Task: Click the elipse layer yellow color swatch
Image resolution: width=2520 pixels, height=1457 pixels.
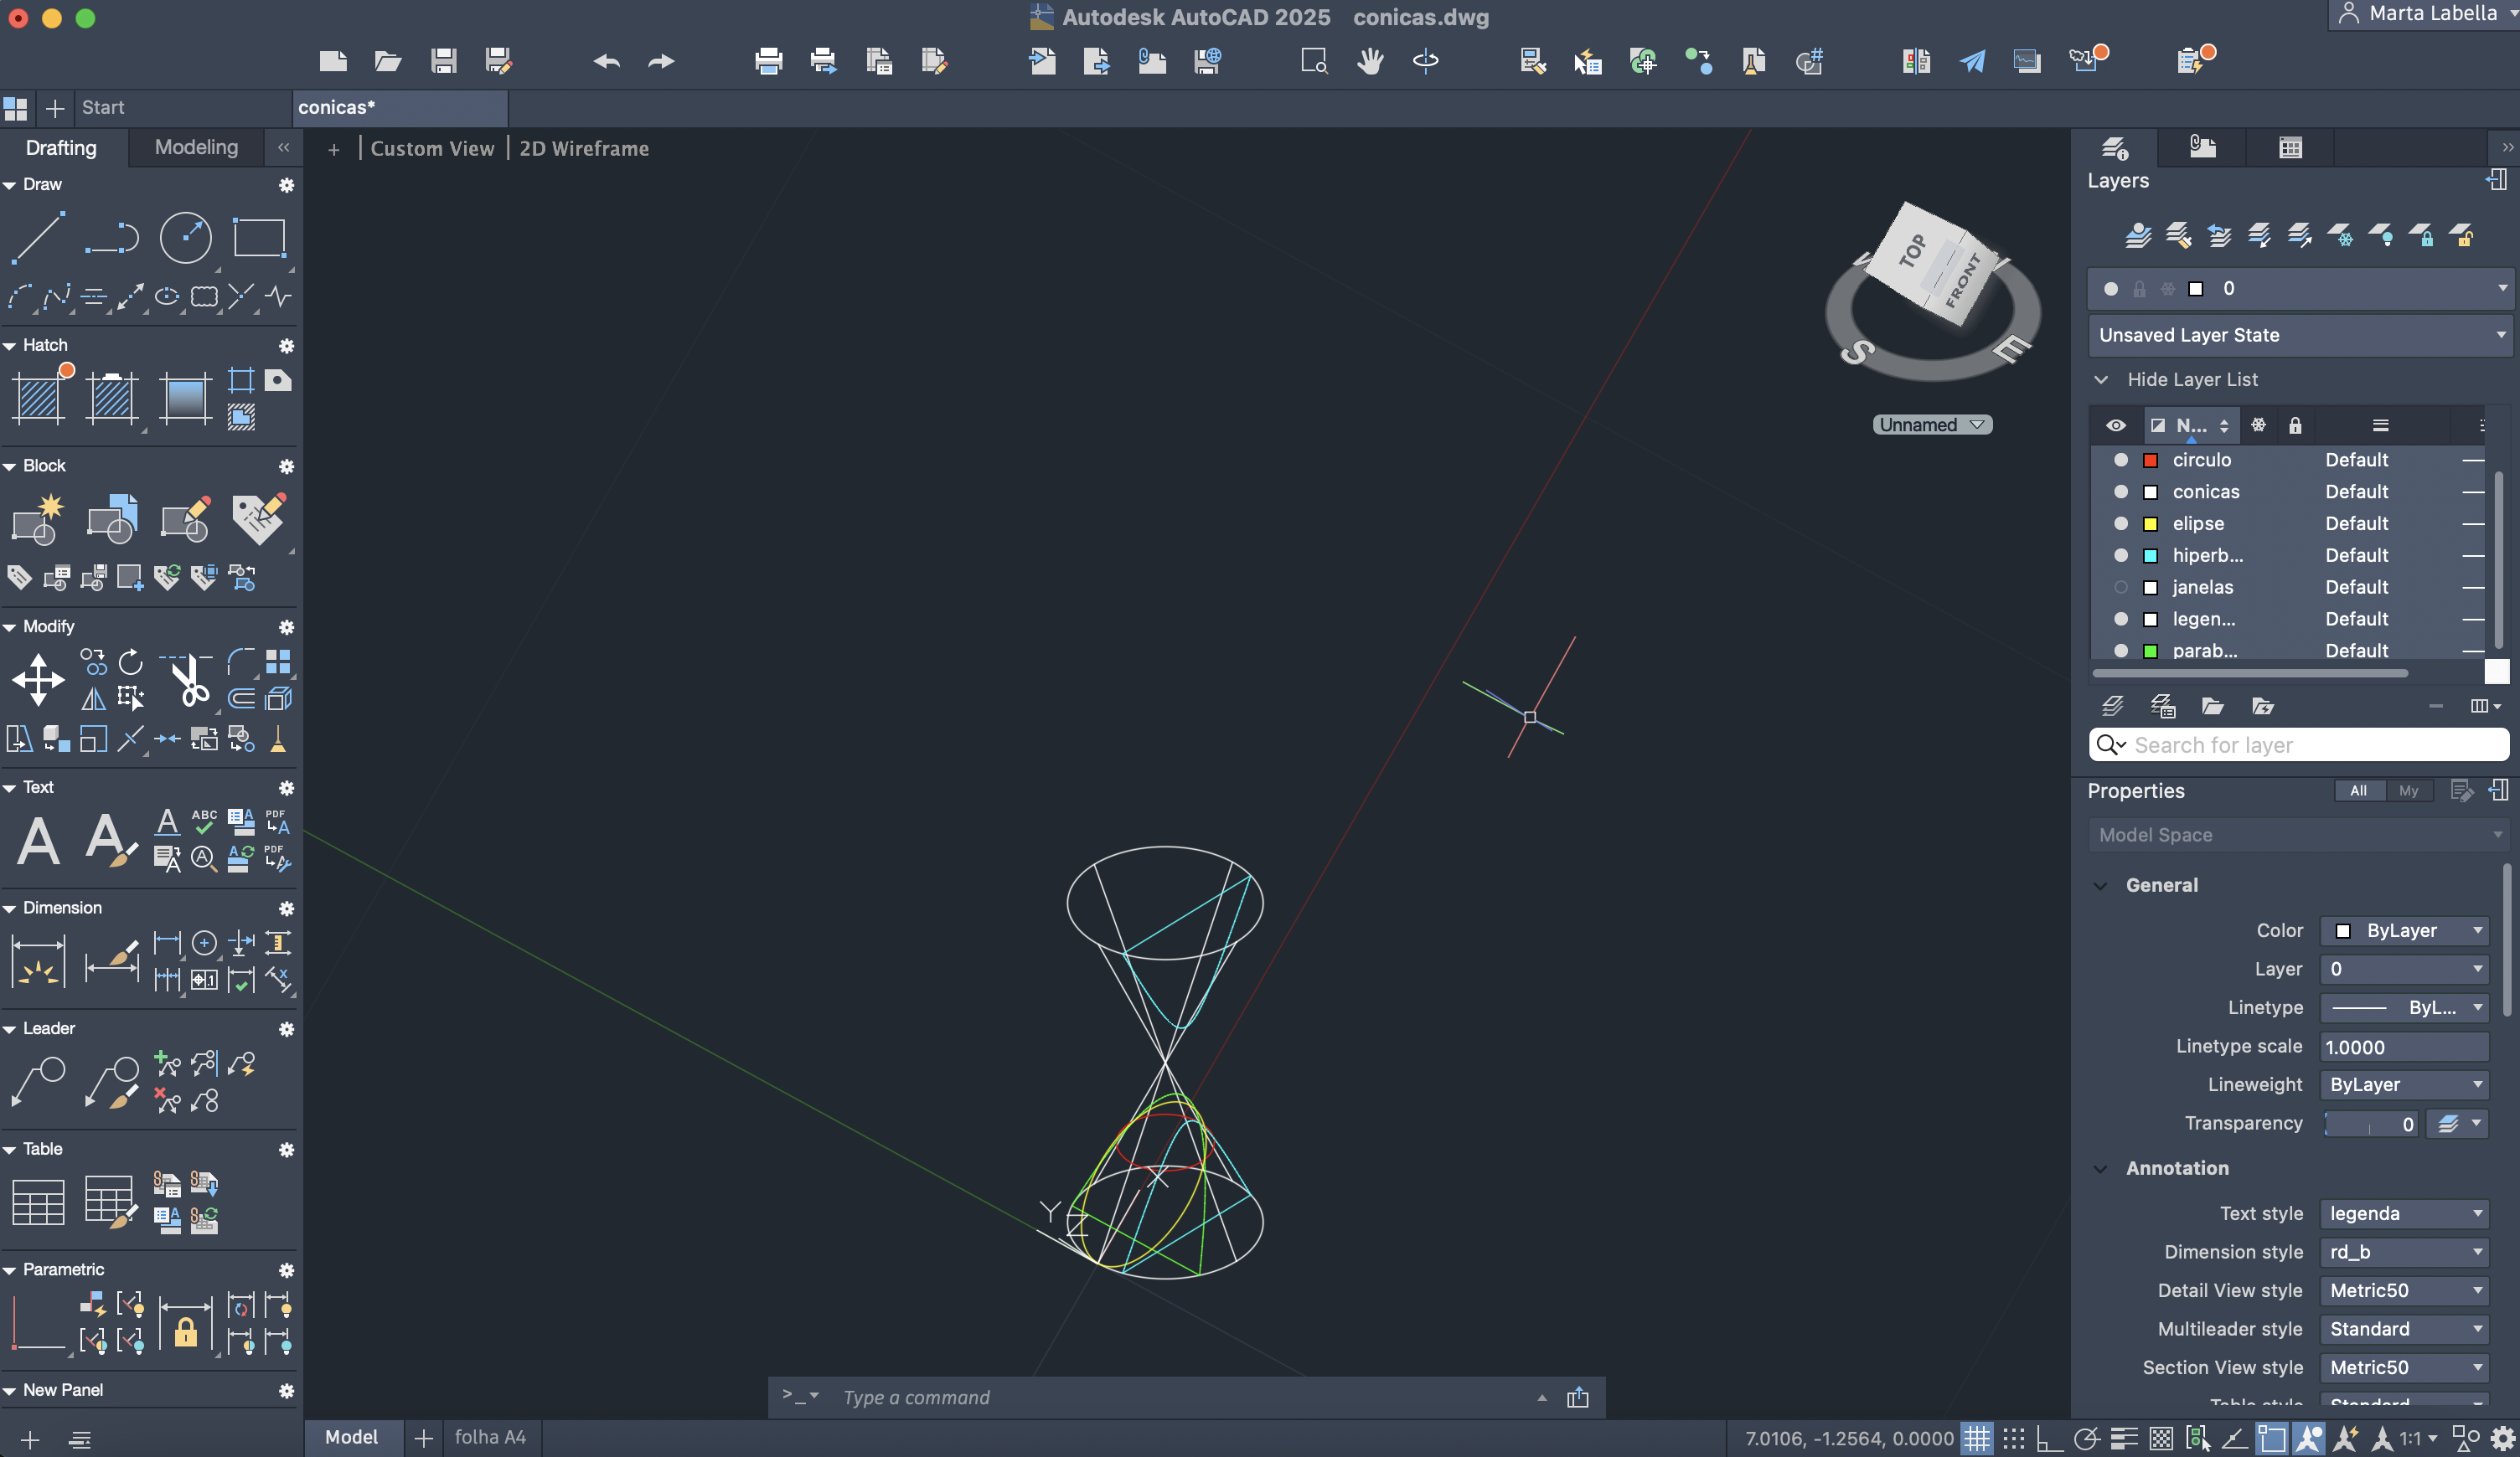Action: (2150, 523)
